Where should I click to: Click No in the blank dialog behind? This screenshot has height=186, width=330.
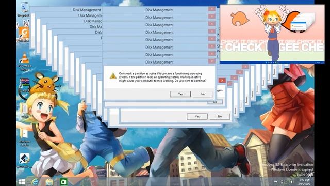(x=220, y=116)
